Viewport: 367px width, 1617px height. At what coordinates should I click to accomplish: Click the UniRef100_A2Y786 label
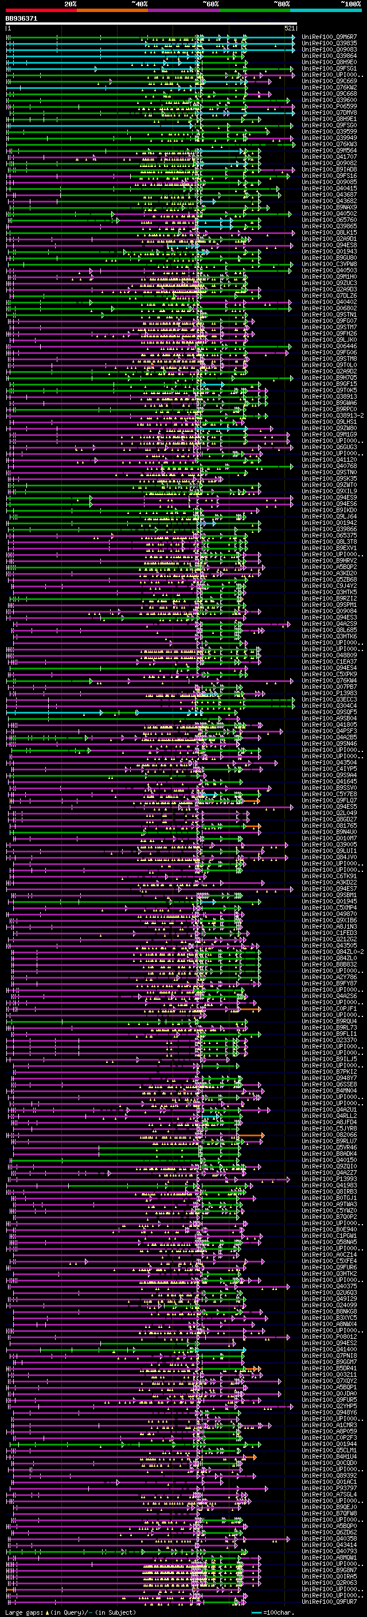pos(329,977)
